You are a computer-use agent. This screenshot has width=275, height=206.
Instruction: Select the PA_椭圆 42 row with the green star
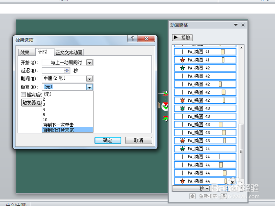click(205, 68)
